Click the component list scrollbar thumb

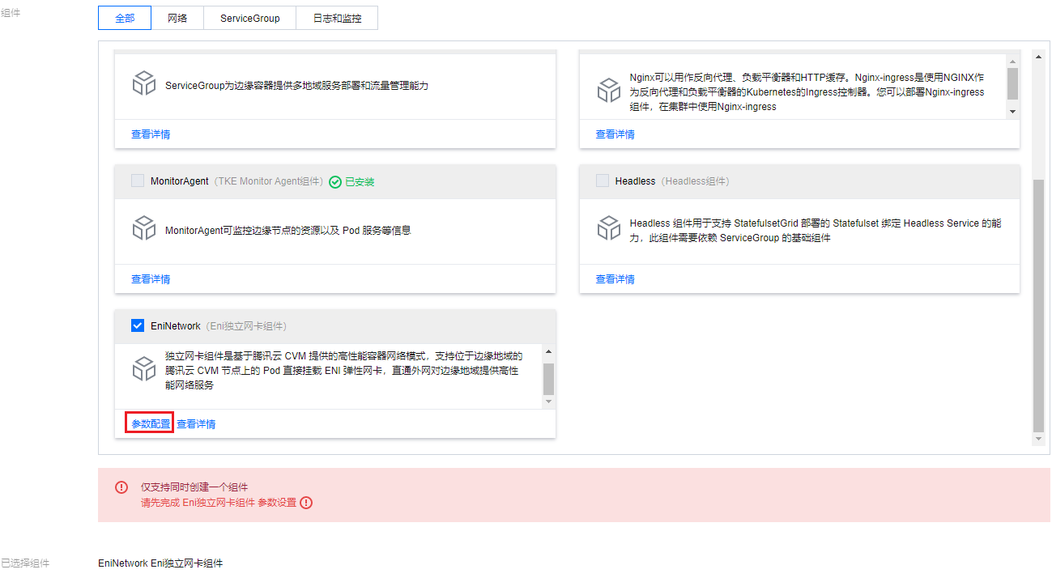tap(1039, 306)
